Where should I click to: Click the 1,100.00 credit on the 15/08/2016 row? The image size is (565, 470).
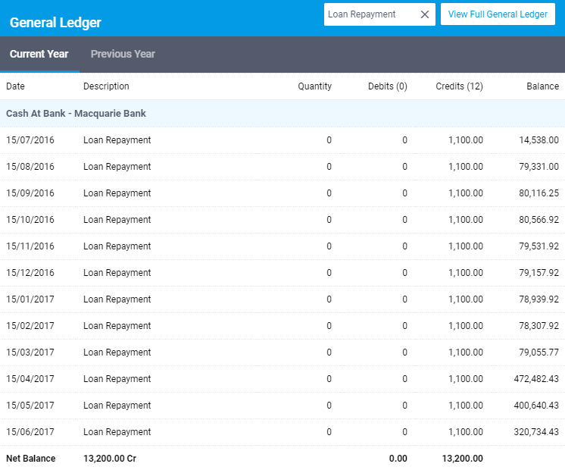point(466,167)
